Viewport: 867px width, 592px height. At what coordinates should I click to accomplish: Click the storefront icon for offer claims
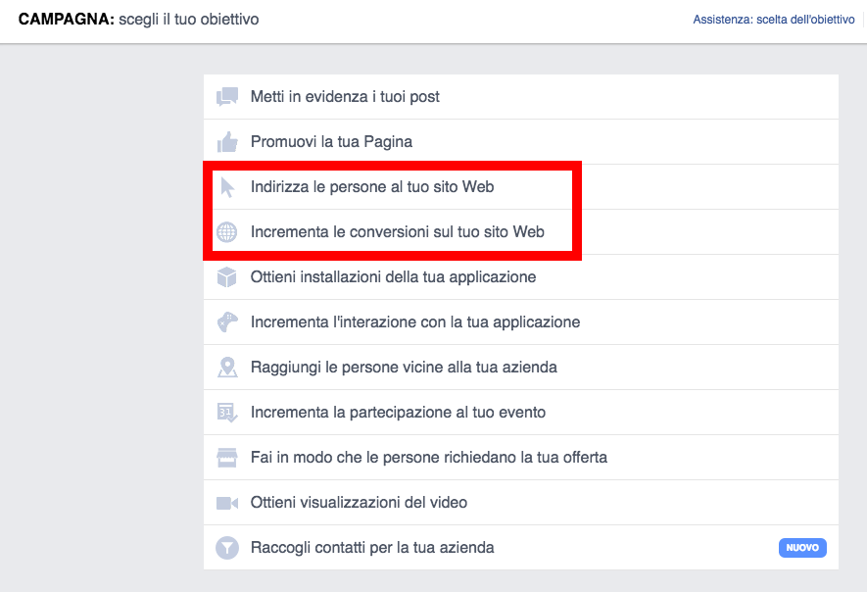pos(226,458)
